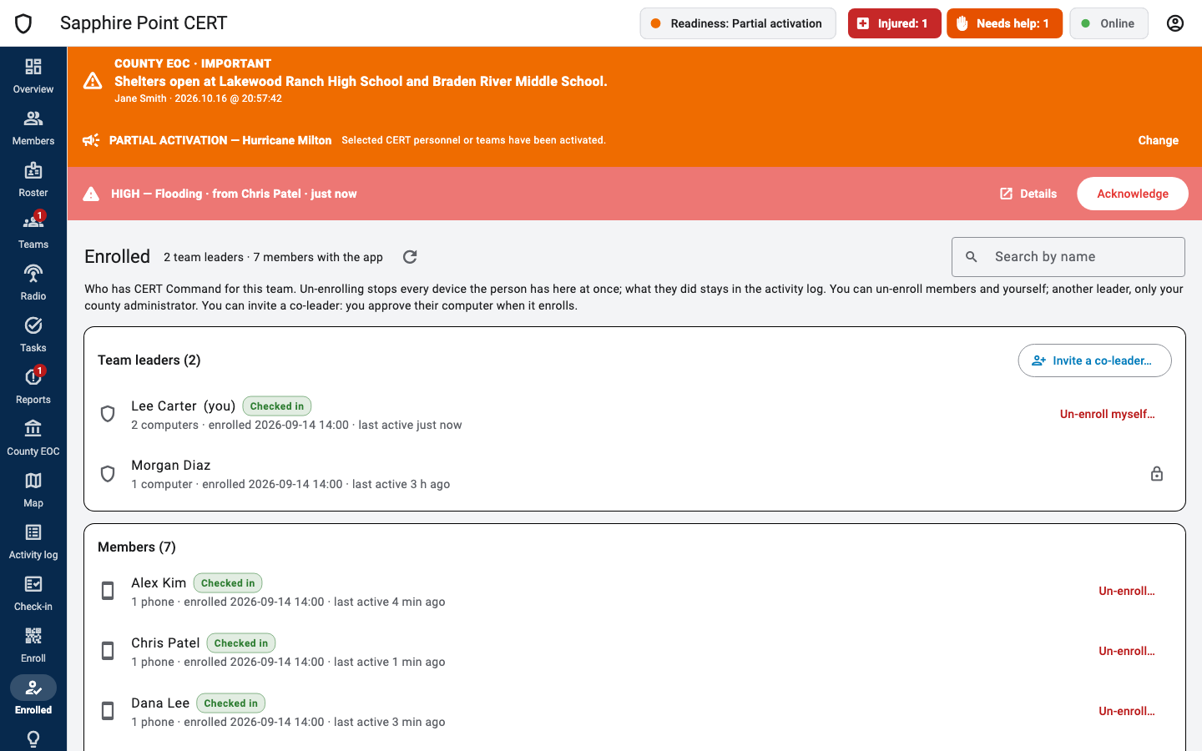Open the Tasks sidebar item
Image resolution: width=1202 pixels, height=751 pixels.
coord(33,335)
